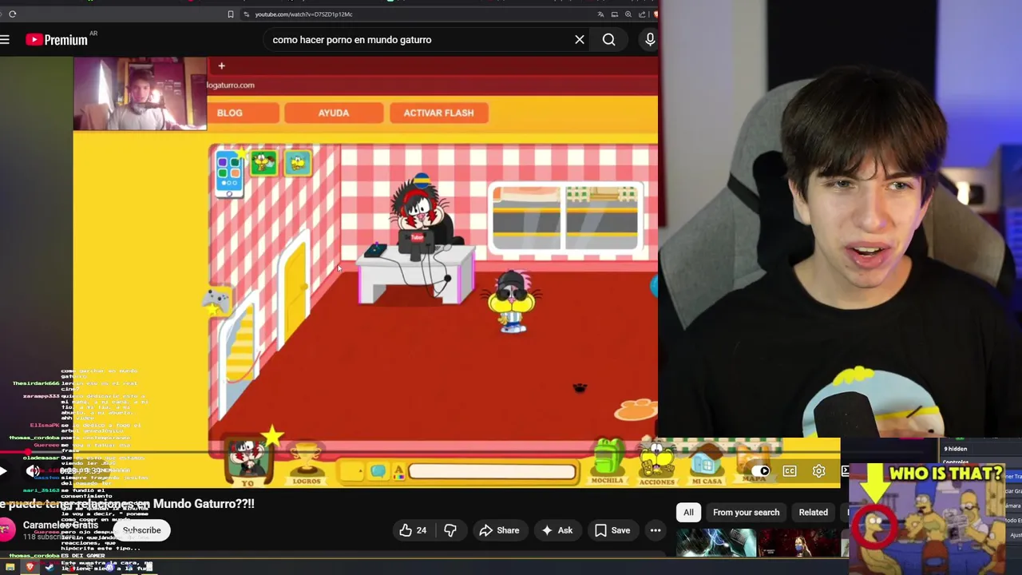Open the Caramelos Gratis channel name
Screen dimensions: 1022x575
click(61, 525)
